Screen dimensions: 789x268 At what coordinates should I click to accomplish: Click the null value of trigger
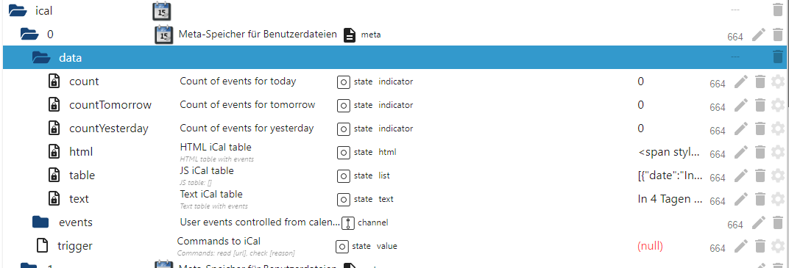tap(650, 246)
